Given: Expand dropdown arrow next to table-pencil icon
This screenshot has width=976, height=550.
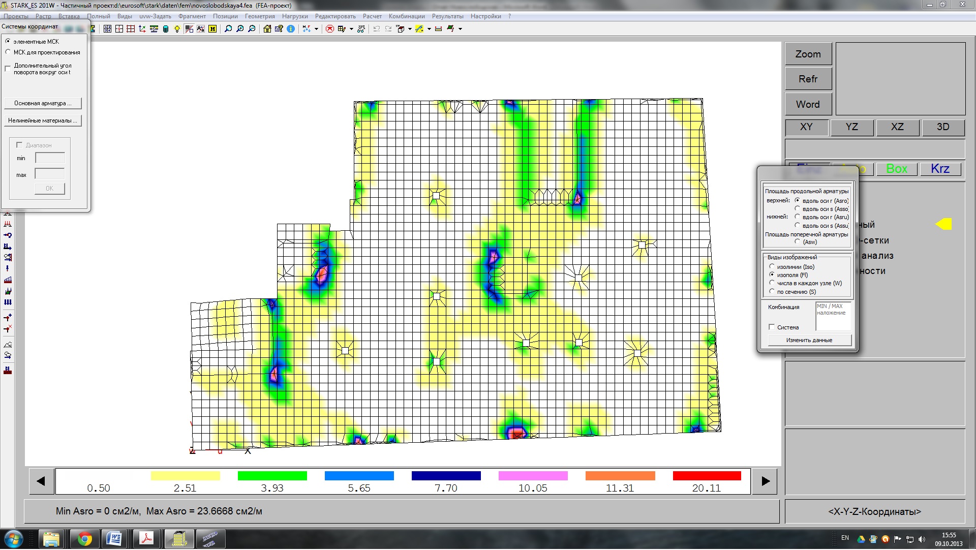Looking at the screenshot, I should (351, 29).
